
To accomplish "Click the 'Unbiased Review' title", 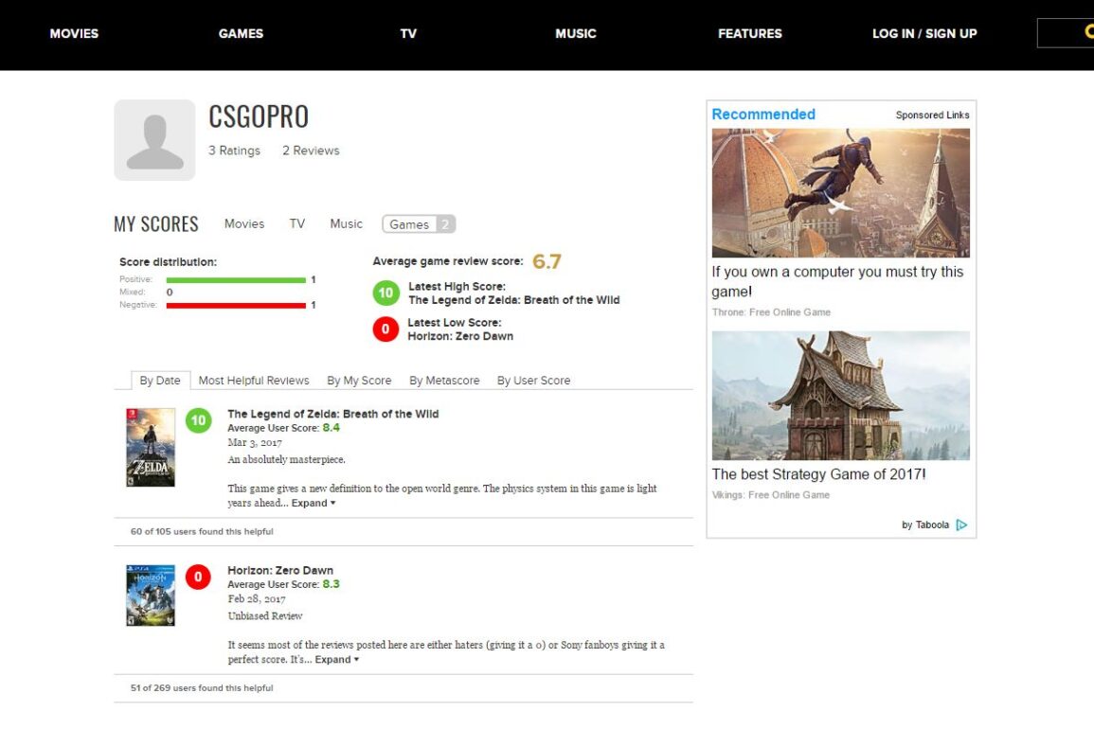I will [x=264, y=616].
